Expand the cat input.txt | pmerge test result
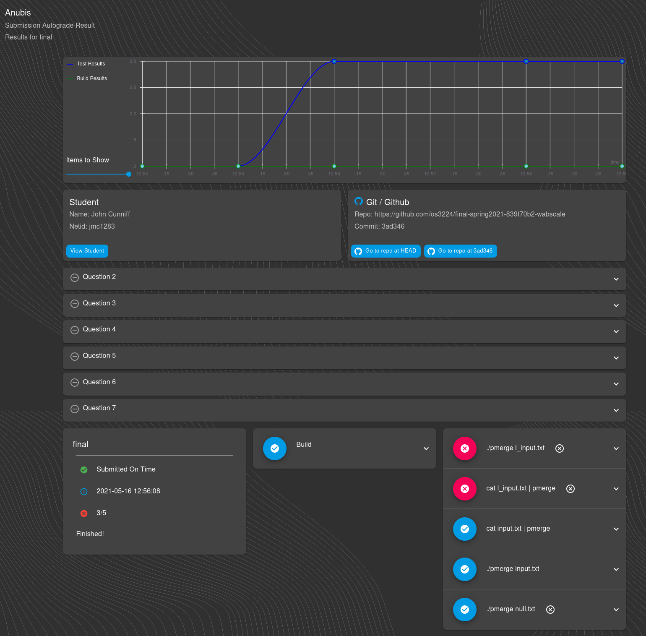The width and height of the screenshot is (646, 636). coord(616,529)
